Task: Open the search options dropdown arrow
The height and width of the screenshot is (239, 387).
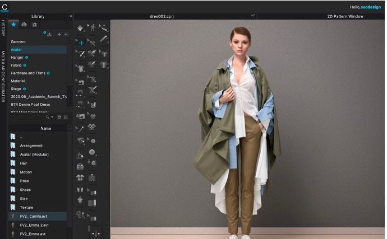Action: coord(52,117)
